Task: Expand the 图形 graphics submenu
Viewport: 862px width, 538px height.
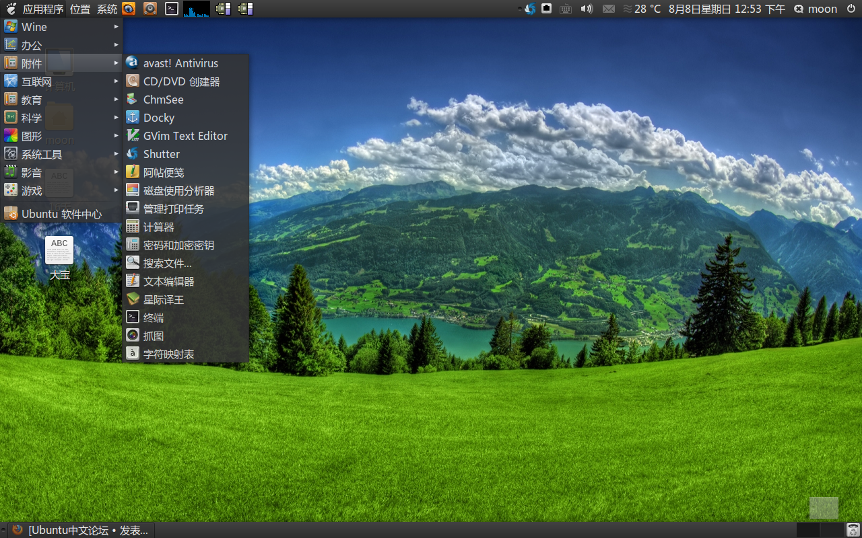Action: (x=61, y=136)
